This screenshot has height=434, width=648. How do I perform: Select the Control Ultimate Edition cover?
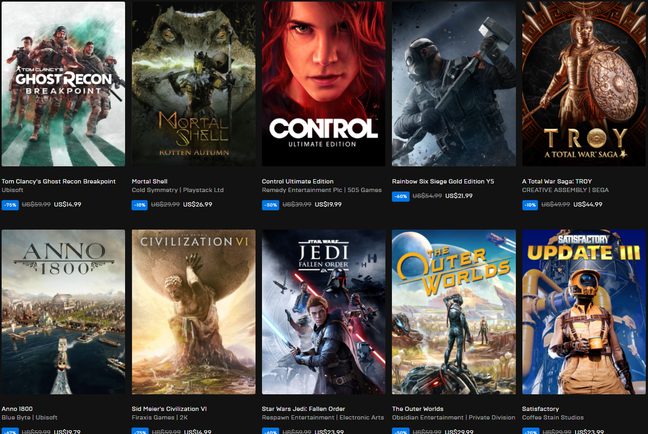[323, 84]
